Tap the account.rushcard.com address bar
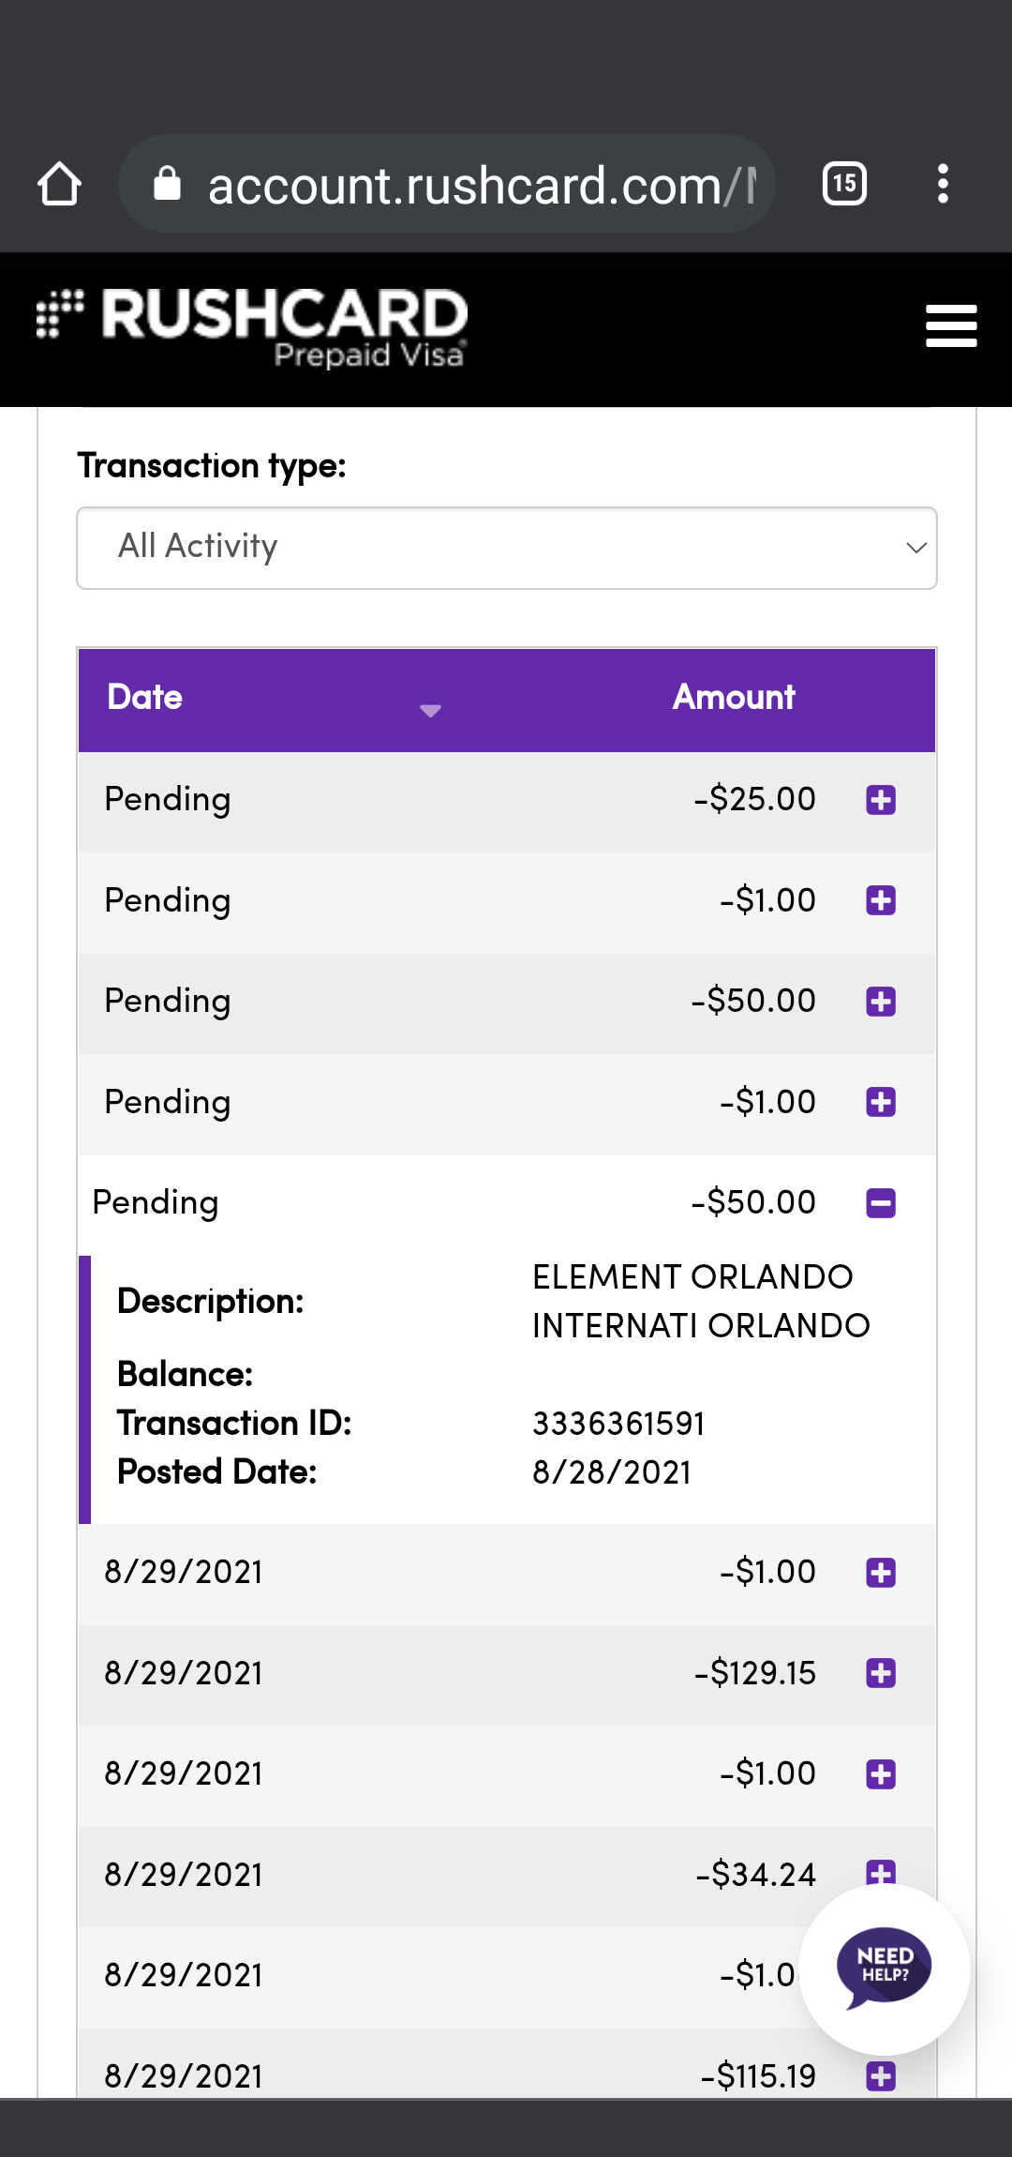 (478, 185)
